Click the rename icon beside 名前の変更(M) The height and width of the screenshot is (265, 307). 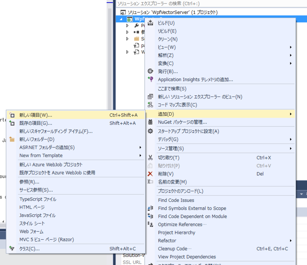point(150,182)
